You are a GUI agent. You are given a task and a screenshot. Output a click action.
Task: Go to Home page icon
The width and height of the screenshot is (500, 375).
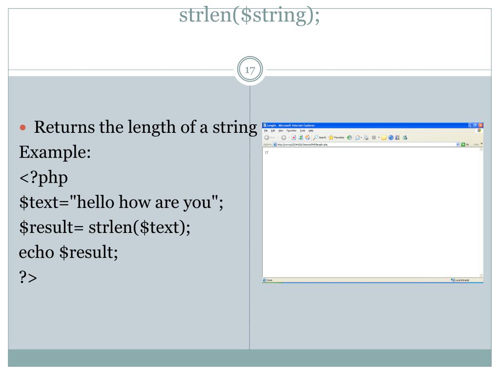coord(308,137)
